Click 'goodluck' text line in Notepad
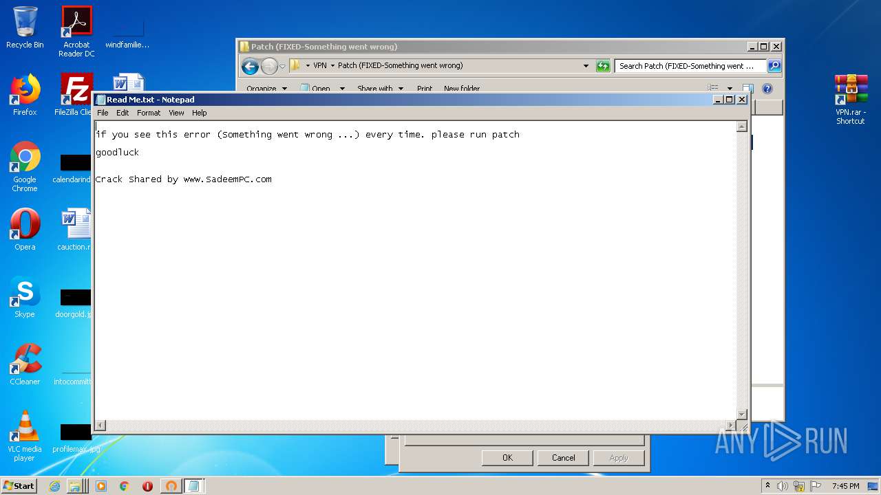This screenshot has width=881, height=495. pyautogui.click(x=117, y=153)
